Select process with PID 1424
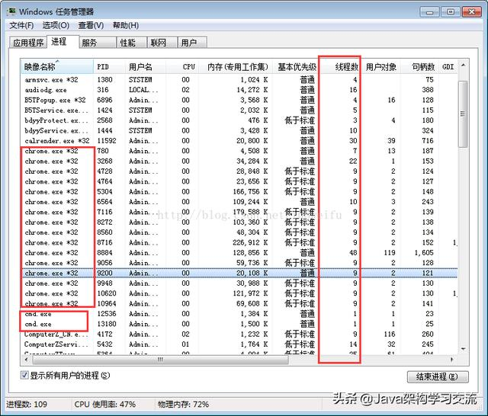Image resolution: width=488 pixels, height=416 pixels. point(239,110)
